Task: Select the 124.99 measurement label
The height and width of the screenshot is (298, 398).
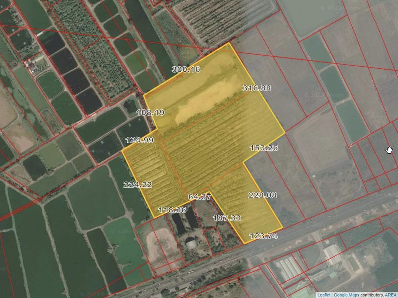Action: (139, 140)
